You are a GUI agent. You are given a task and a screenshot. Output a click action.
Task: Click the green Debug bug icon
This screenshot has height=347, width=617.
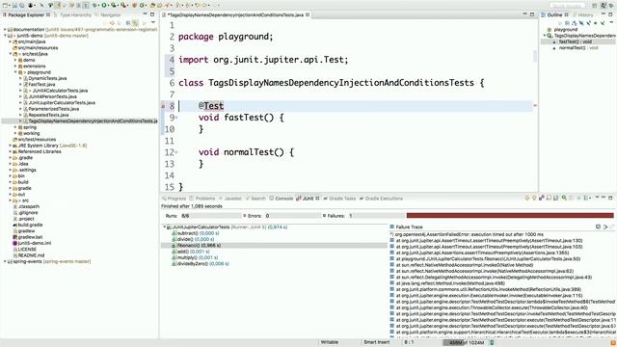[94, 6]
